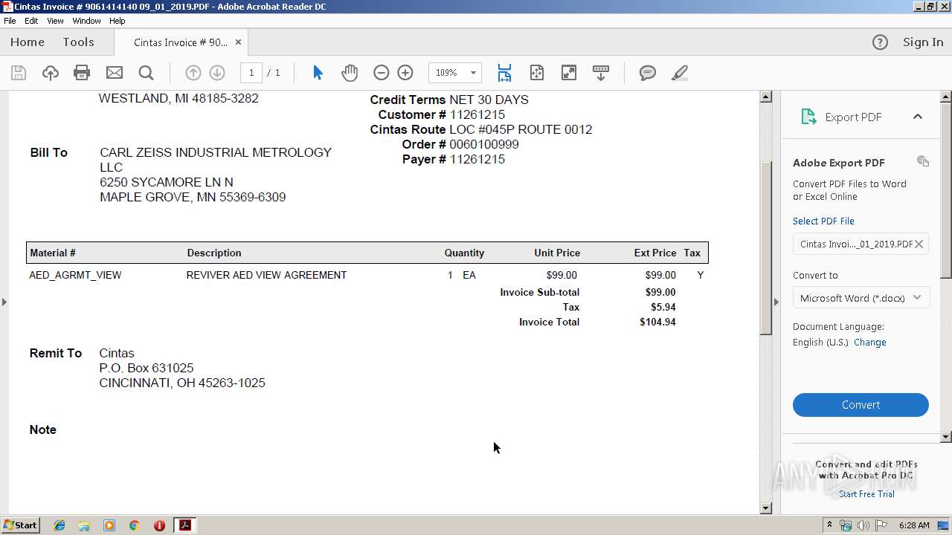952x535 pixels.
Task: Activate the Hand pan tool
Action: [x=350, y=73]
